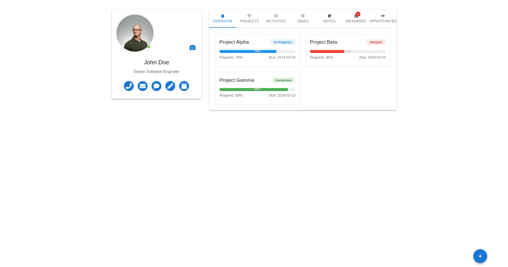The image size is (508, 267).
Task: Open Messages tab with notification badge
Action: [356, 19]
